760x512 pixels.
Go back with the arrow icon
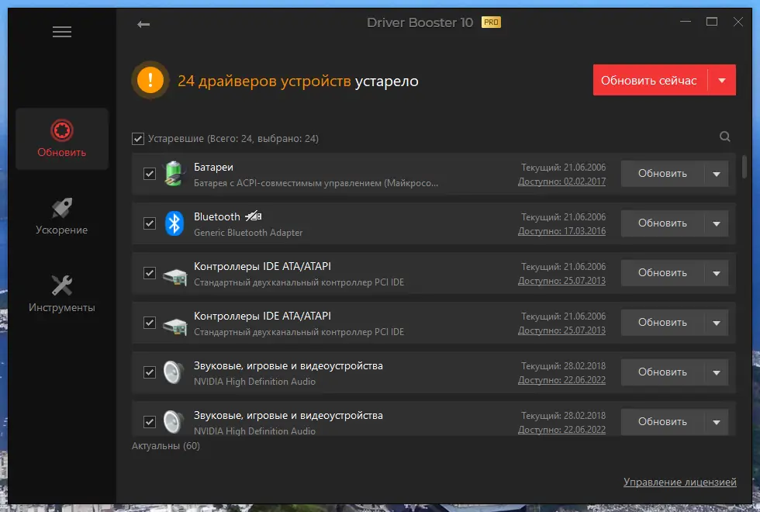[x=143, y=24]
